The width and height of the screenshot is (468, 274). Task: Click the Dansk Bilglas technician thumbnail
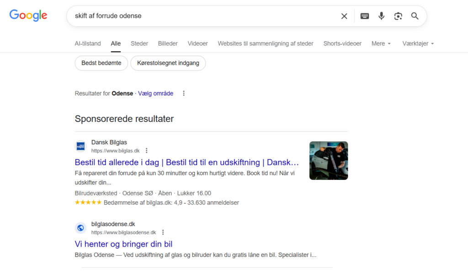(x=329, y=161)
